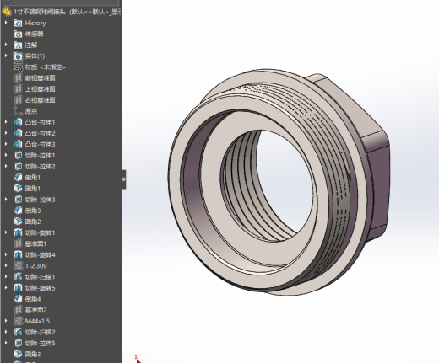Click the 原点 origin icon
The height and width of the screenshot is (363, 439).
tap(18, 111)
